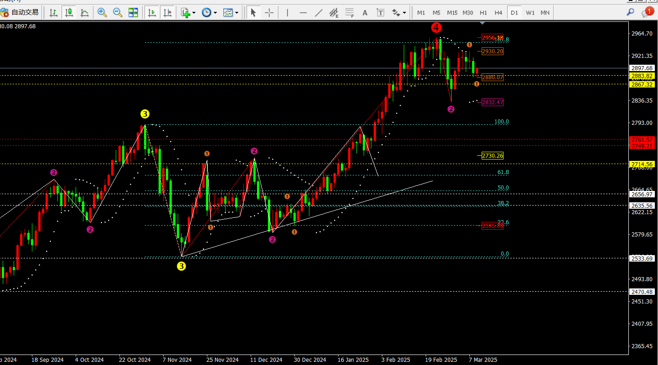
Task: Toggle chart auto scroll
Action: (152, 12)
